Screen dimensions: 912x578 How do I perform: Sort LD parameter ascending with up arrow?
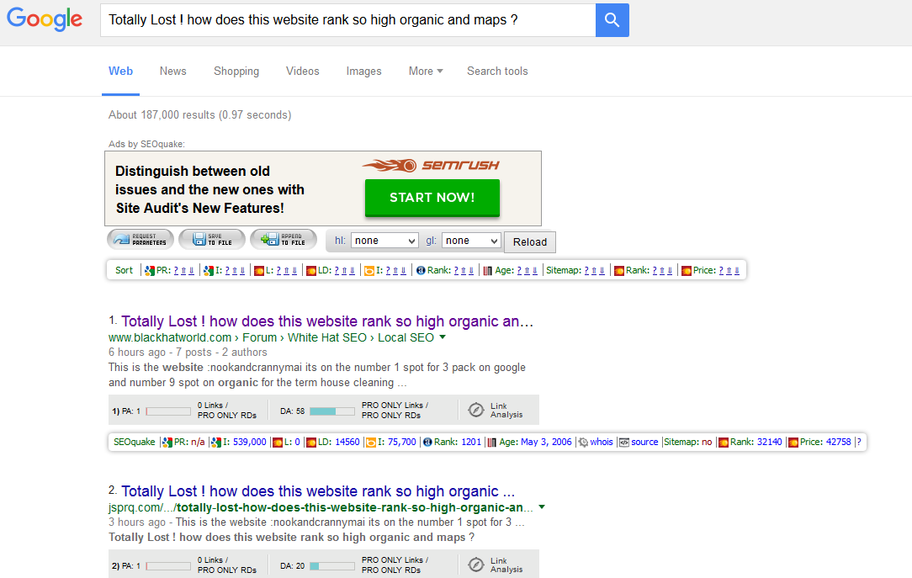click(x=344, y=270)
